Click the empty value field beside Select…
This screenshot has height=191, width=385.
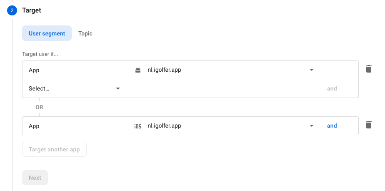click(225, 88)
